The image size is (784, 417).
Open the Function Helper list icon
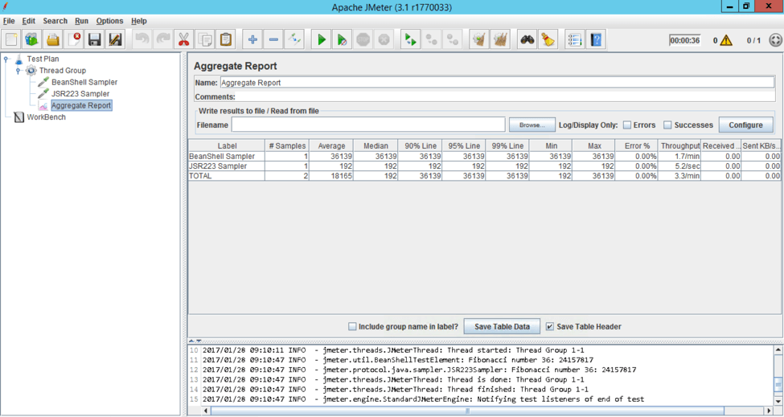point(574,39)
